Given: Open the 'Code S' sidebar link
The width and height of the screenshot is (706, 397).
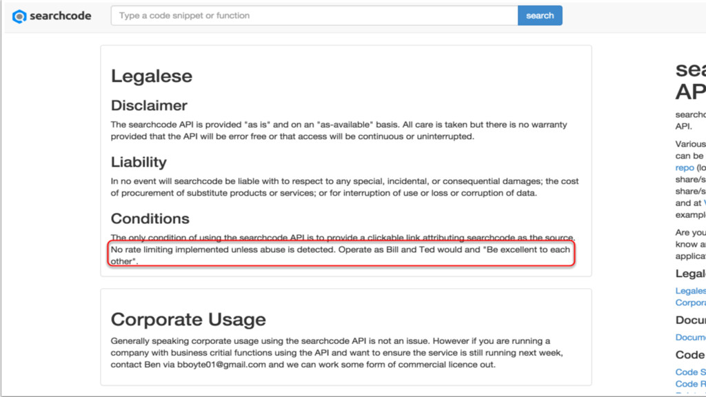Looking at the screenshot, I should click(x=690, y=371).
